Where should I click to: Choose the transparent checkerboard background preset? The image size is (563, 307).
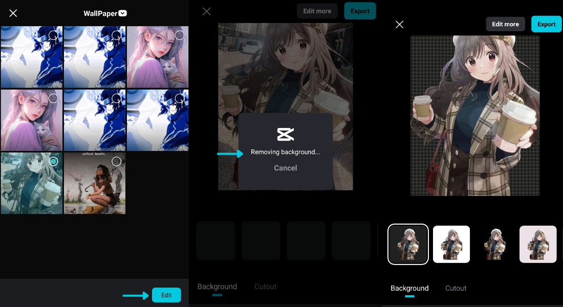pos(408,244)
